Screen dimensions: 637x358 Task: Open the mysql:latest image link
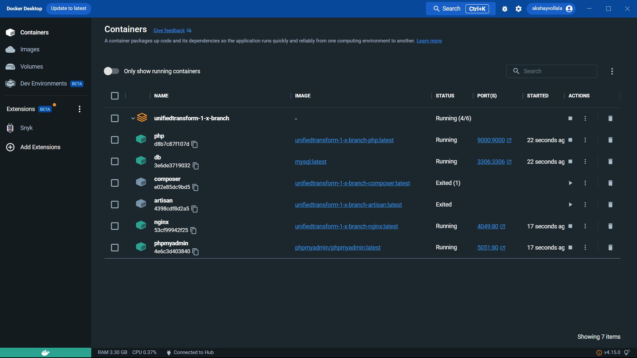pyautogui.click(x=311, y=162)
